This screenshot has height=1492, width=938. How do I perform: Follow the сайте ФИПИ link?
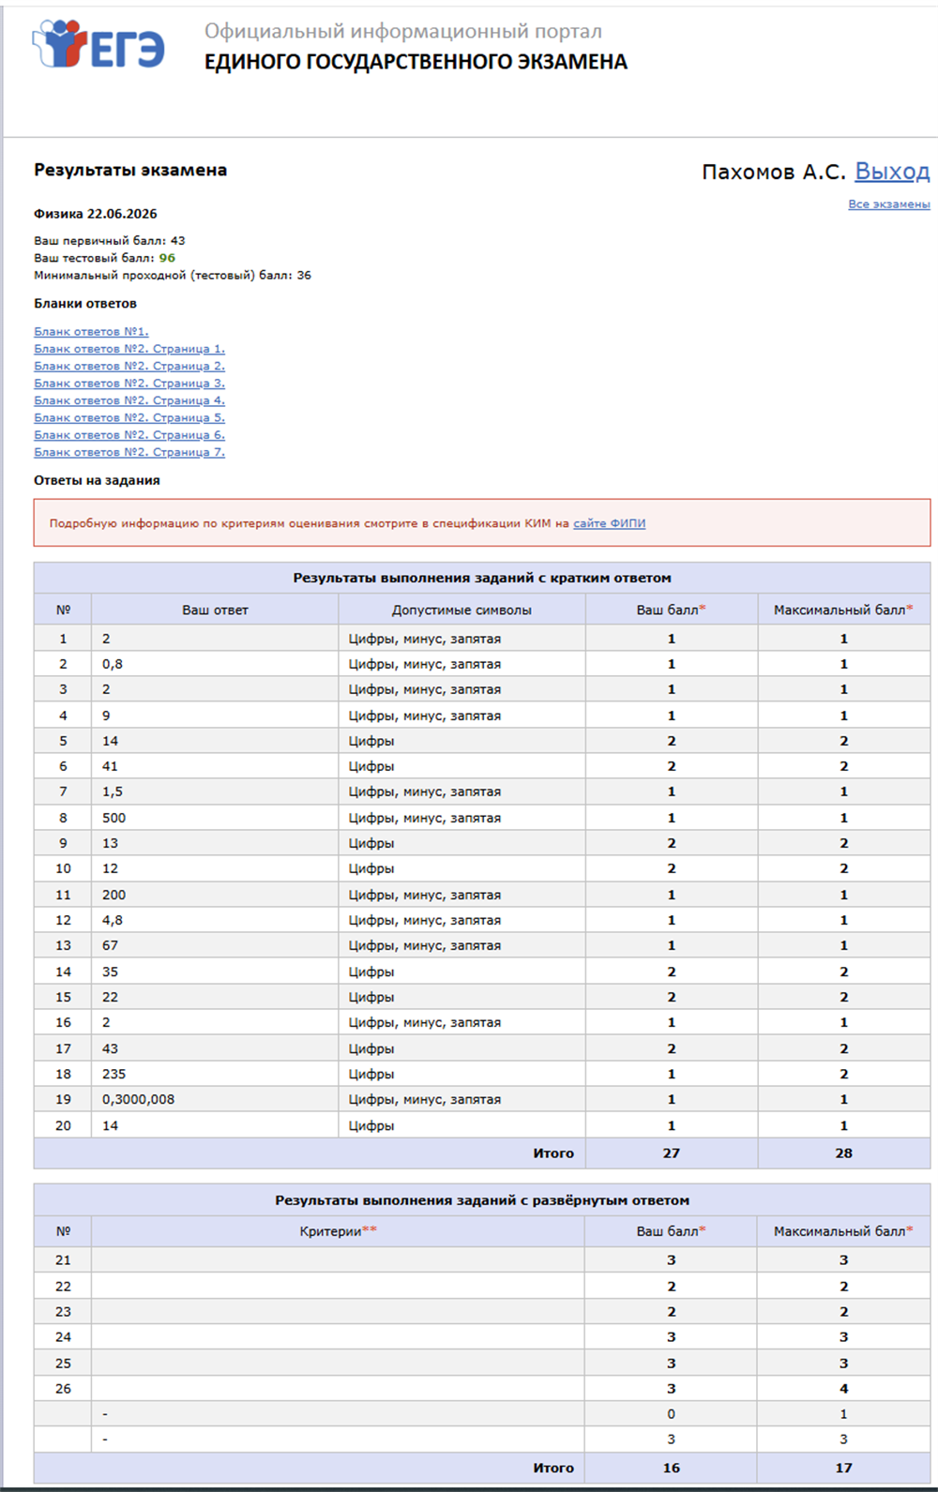pos(610,523)
